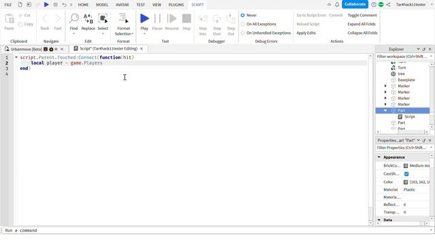Select On All Exceptions option
This screenshot has width=435, height=245.
point(243,24)
